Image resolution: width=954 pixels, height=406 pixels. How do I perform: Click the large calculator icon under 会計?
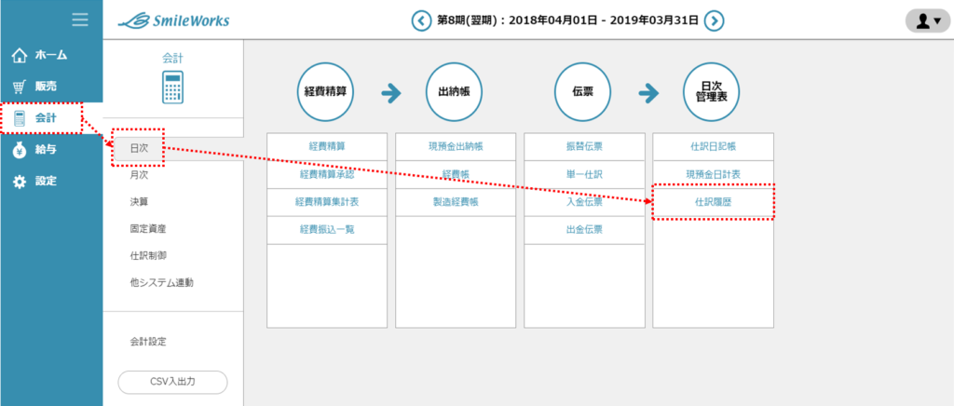tap(172, 87)
